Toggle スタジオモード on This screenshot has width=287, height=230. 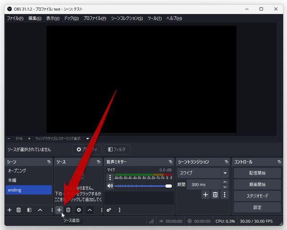[257, 196]
